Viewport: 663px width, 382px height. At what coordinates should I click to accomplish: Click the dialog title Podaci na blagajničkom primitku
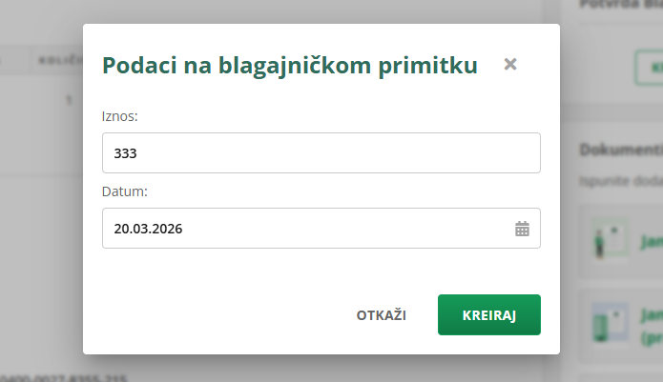click(x=290, y=66)
